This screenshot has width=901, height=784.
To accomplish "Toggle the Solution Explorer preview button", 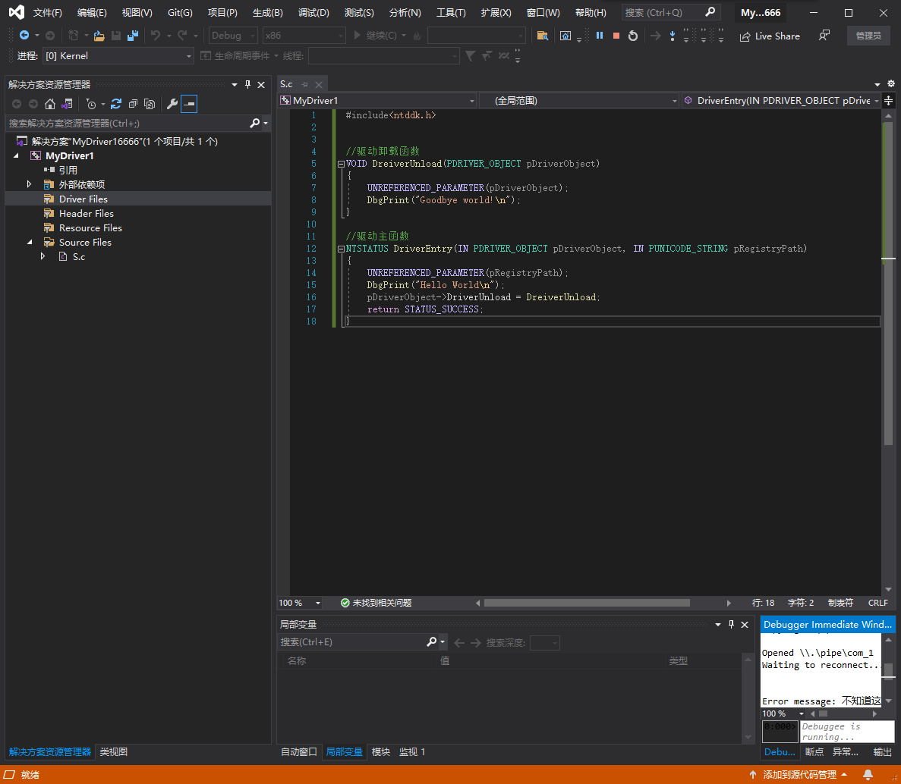I will [189, 104].
